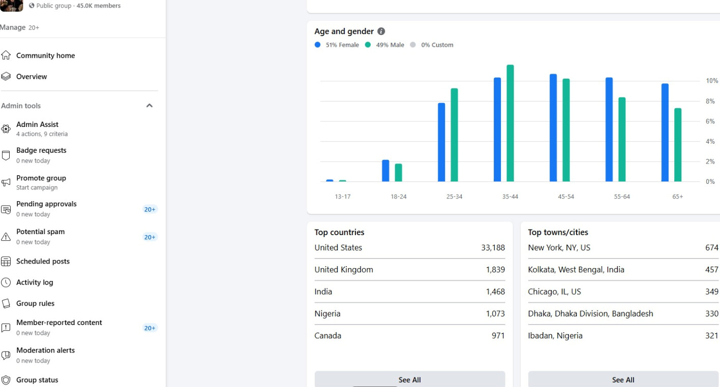The image size is (720, 387).
Task: Click See All under Top countries
Action: pos(409,379)
